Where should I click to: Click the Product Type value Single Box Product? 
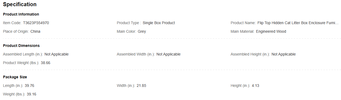(159, 23)
